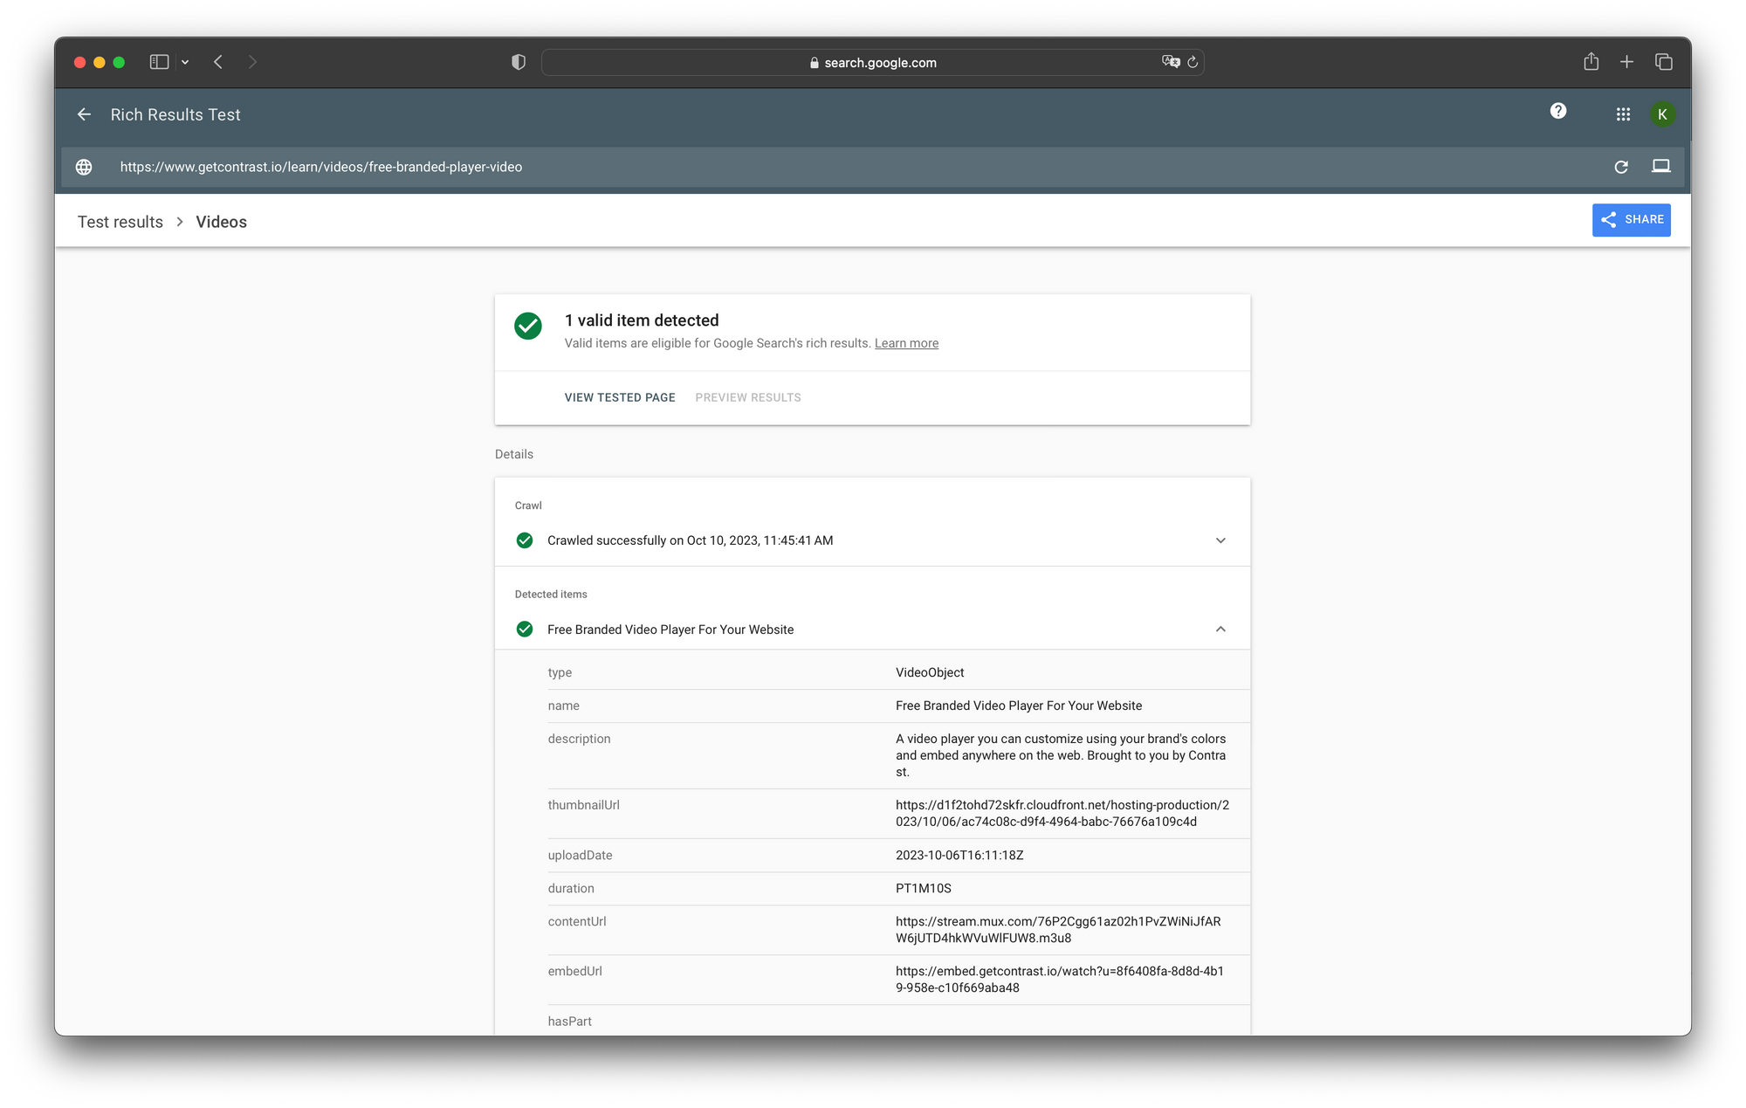
Task: Click the green check by the detected video item
Action: click(x=525, y=630)
